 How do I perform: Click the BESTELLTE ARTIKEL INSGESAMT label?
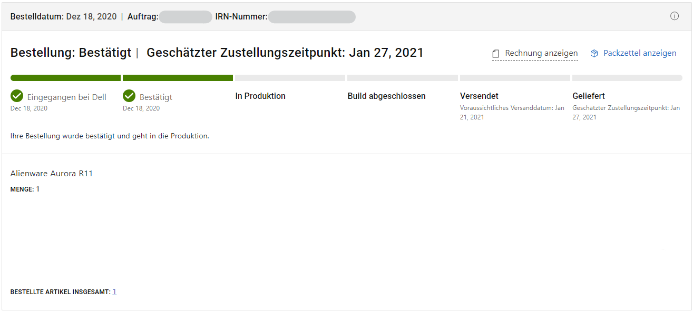[x=61, y=291]
